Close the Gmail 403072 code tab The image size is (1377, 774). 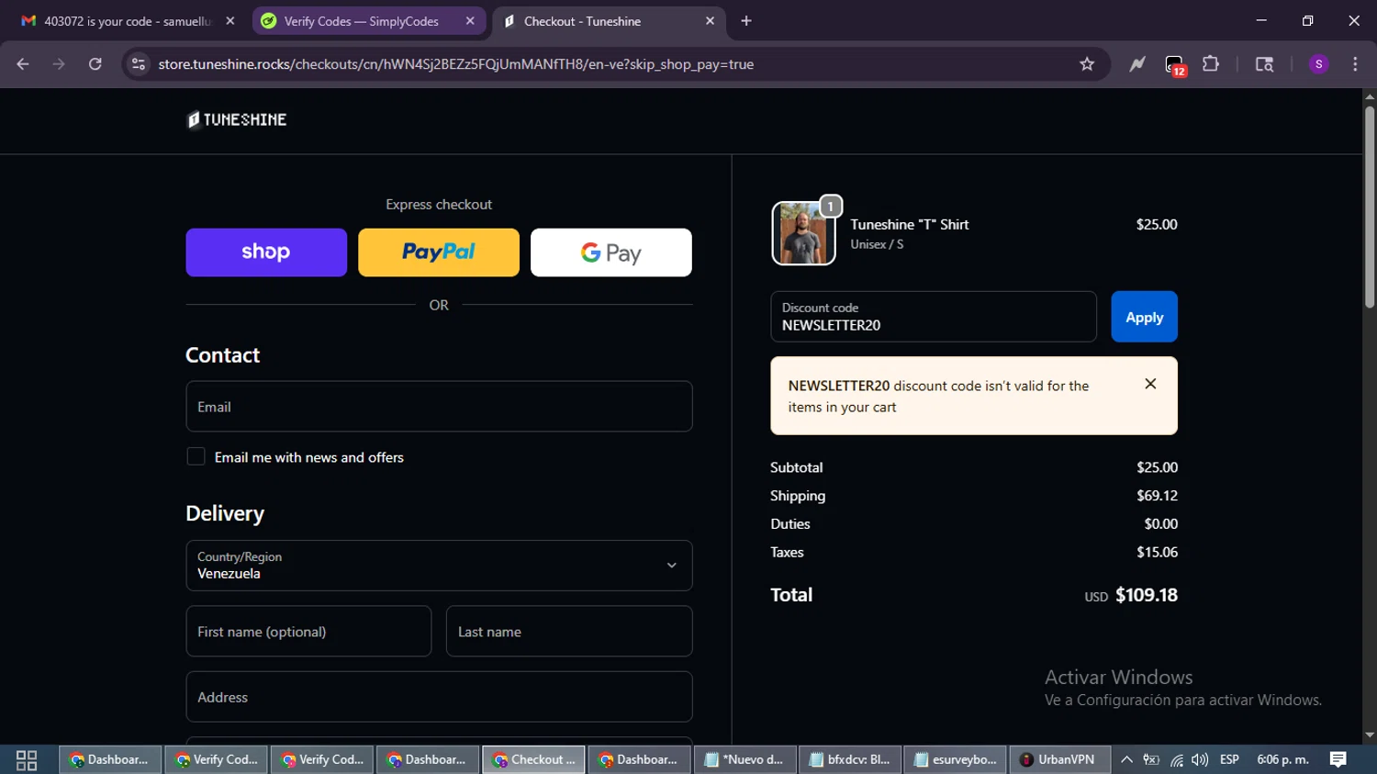(230, 21)
